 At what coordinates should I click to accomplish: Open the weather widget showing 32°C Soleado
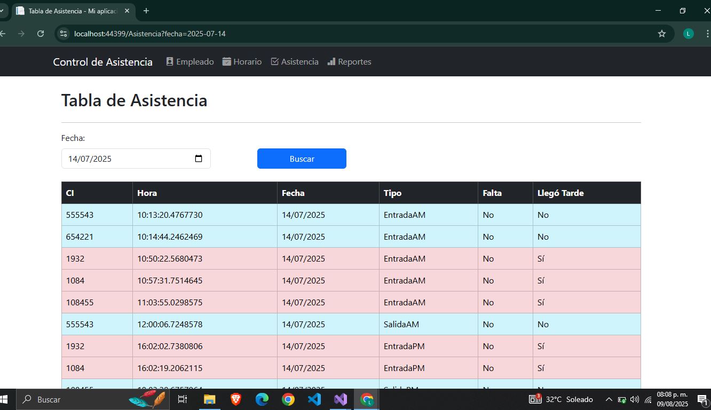[561, 399]
